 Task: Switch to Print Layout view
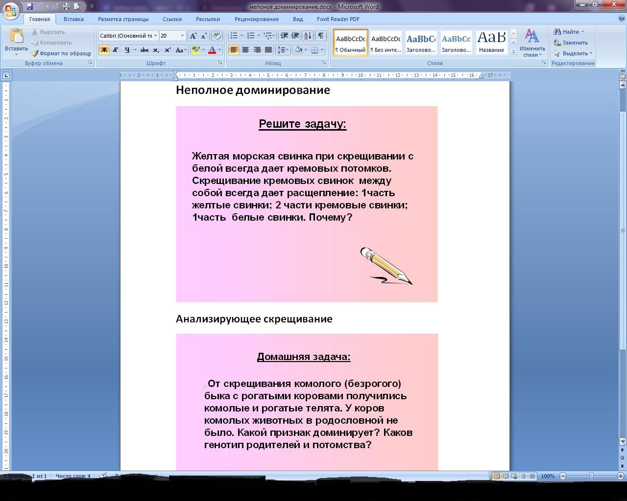coord(496,476)
